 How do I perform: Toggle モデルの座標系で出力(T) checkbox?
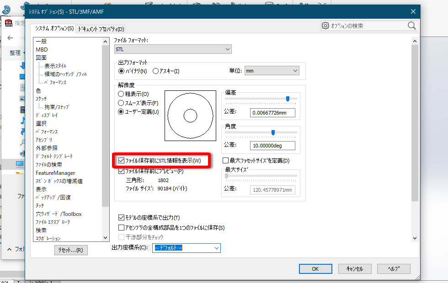pos(121,218)
